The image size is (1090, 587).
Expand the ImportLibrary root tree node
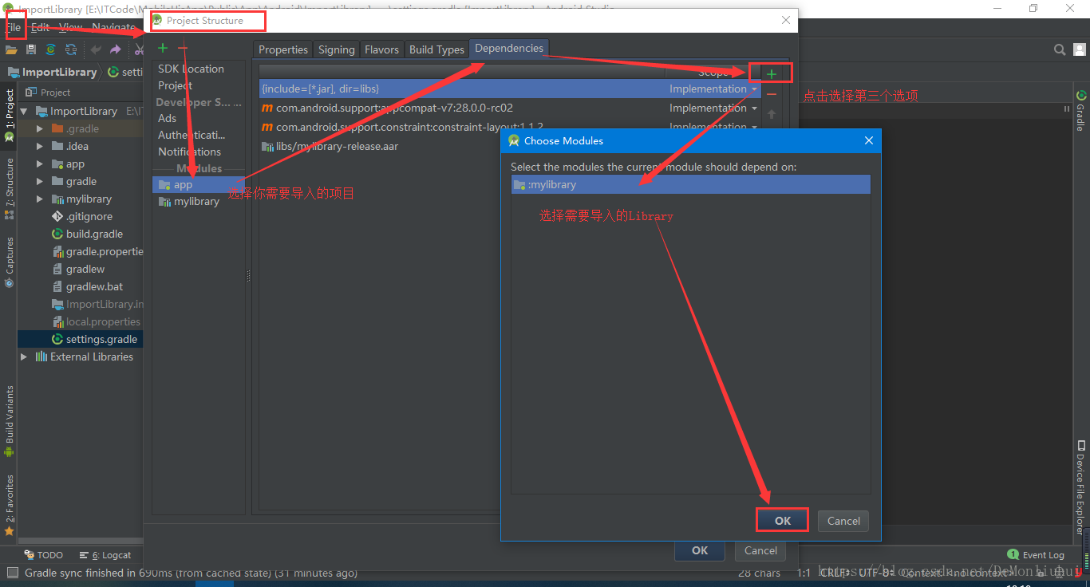(24, 111)
